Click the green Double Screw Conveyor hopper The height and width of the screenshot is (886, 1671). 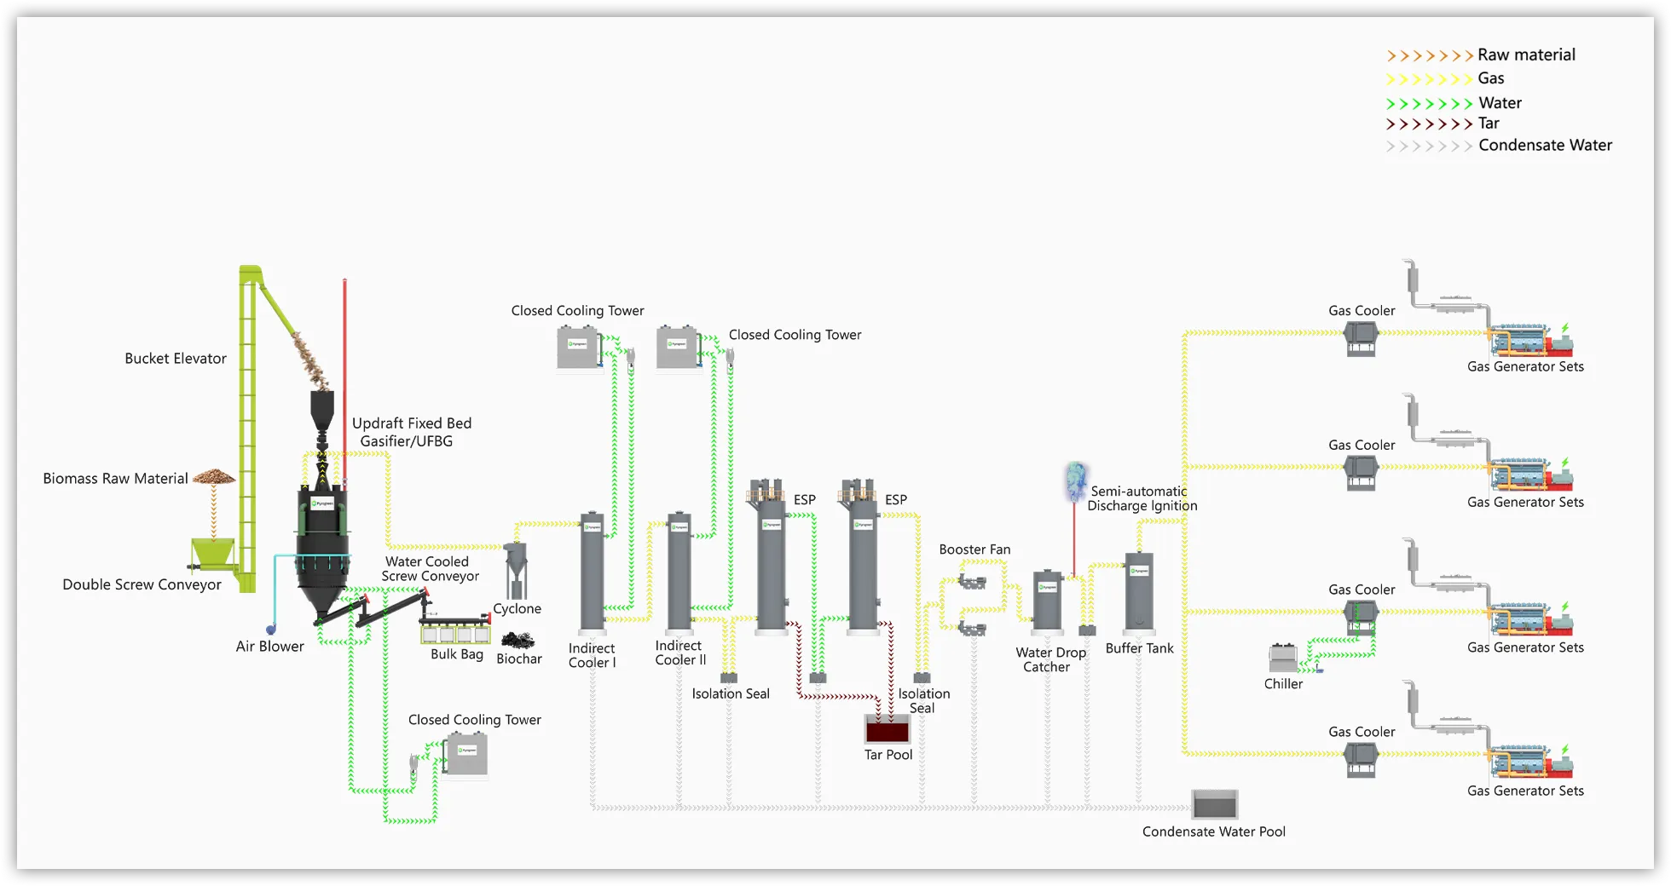213,554
